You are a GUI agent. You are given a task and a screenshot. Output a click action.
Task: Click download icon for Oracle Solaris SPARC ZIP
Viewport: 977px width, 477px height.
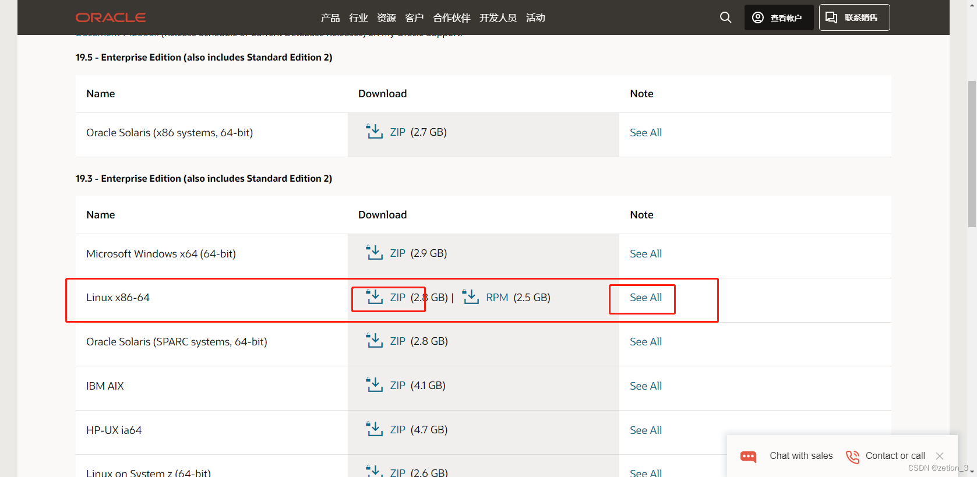click(375, 341)
